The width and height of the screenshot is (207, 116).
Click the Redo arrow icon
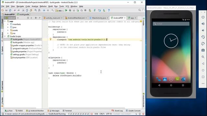[18, 10]
